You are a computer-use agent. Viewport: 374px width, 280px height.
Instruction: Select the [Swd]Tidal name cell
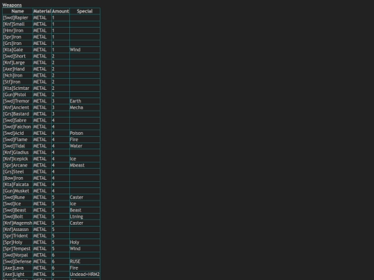[17, 146]
